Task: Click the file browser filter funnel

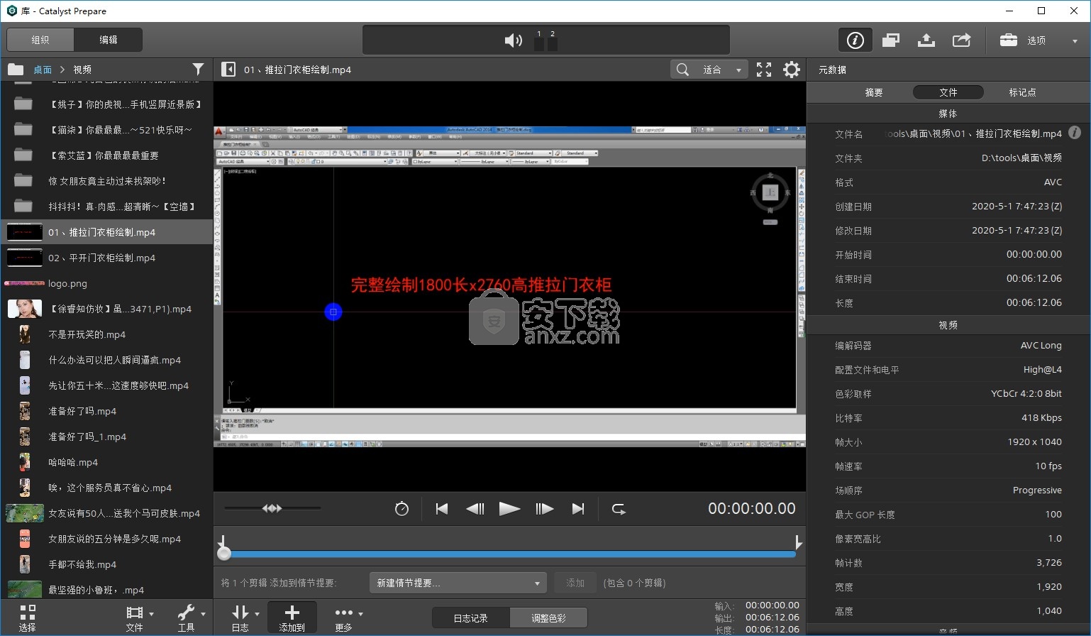Action: pyautogui.click(x=198, y=69)
